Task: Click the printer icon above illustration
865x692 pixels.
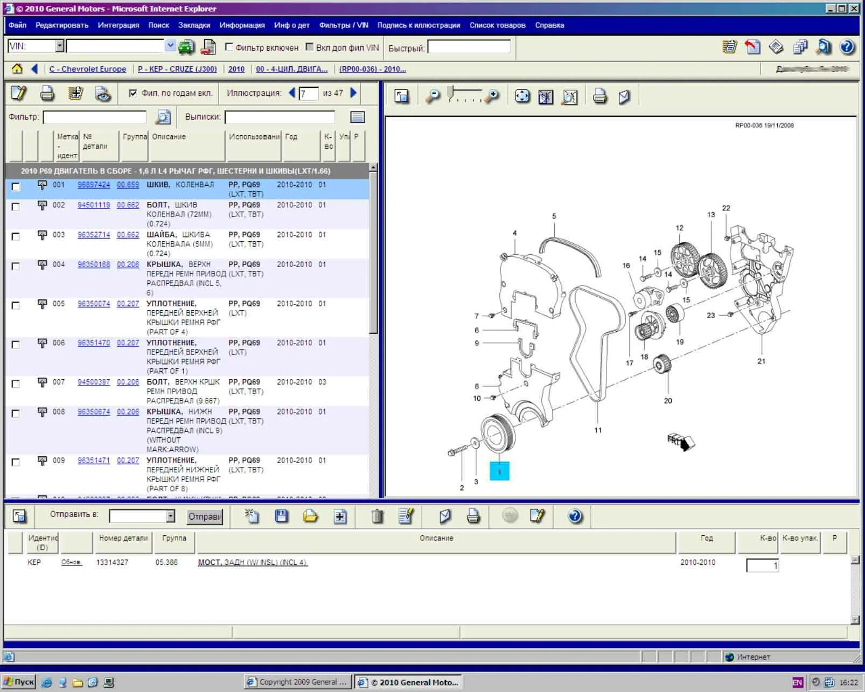Action: click(x=599, y=96)
